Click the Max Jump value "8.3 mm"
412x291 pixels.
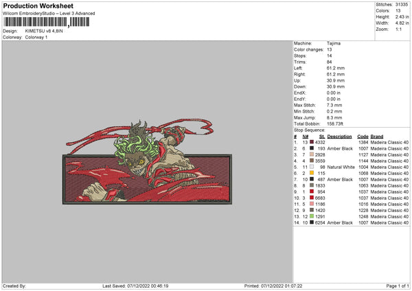coord(334,117)
